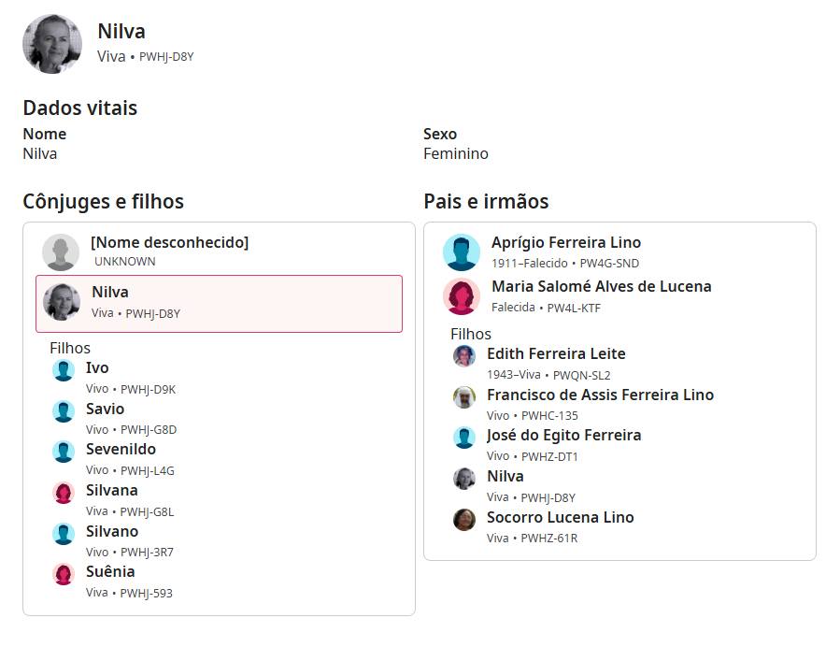Click Edith Ferreira Leite's photo thumbnail
Screen dimensions: 840x661
click(x=464, y=356)
